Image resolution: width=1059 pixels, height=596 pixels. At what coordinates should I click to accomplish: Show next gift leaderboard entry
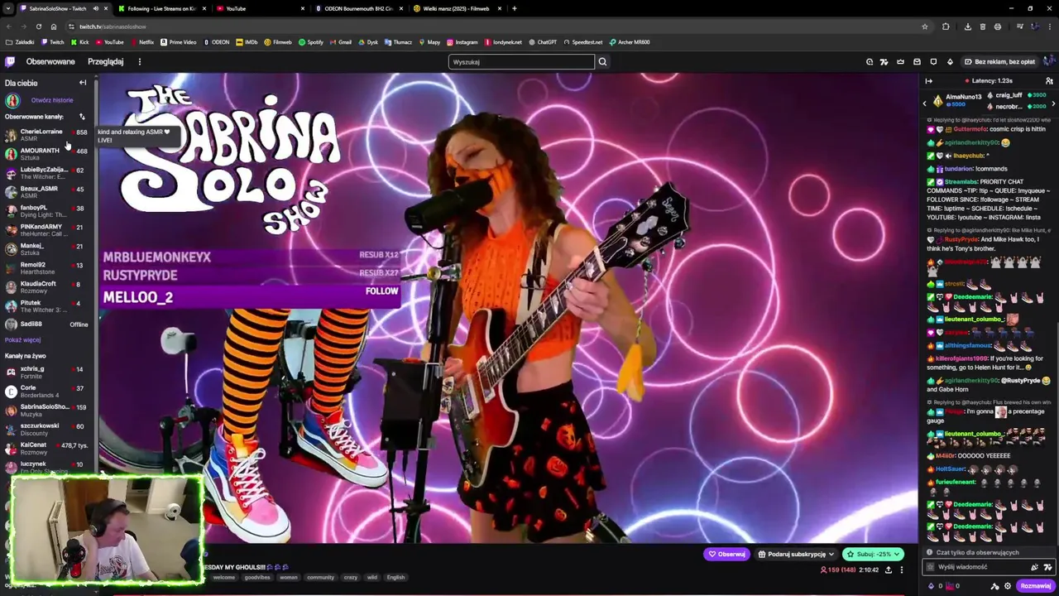pyautogui.click(x=1053, y=103)
